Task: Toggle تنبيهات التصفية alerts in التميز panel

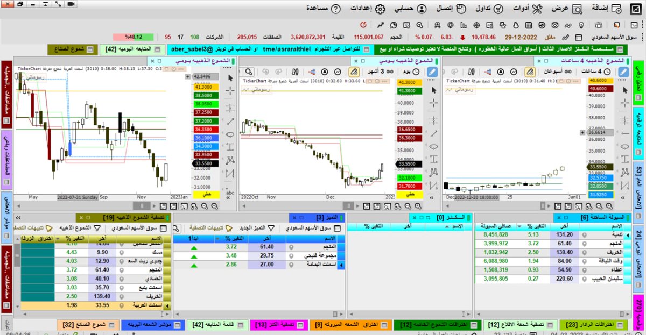Action: pyautogui.click(x=210, y=228)
